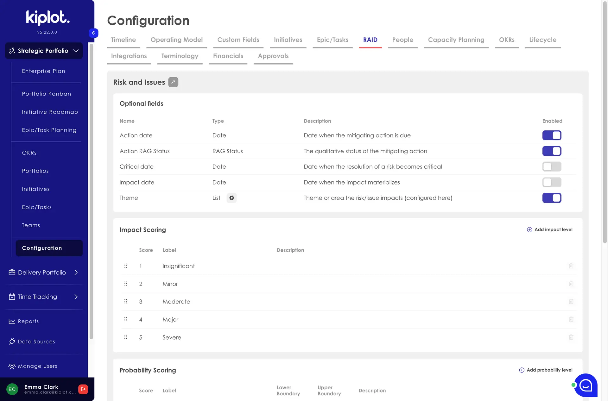The height and width of the screenshot is (401, 608).
Task: Expand the Delivery Portfolio section
Action: 76,272
